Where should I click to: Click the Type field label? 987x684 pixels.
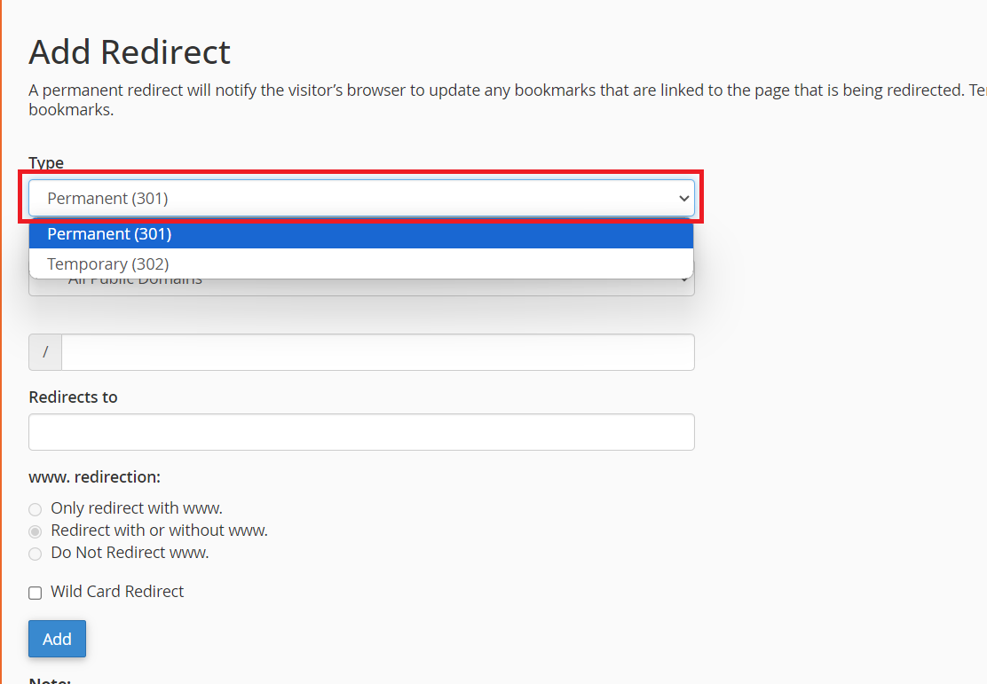coord(46,162)
